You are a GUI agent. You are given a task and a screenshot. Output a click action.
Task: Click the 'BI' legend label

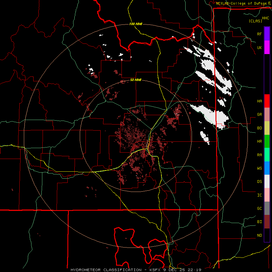(x=259, y=222)
